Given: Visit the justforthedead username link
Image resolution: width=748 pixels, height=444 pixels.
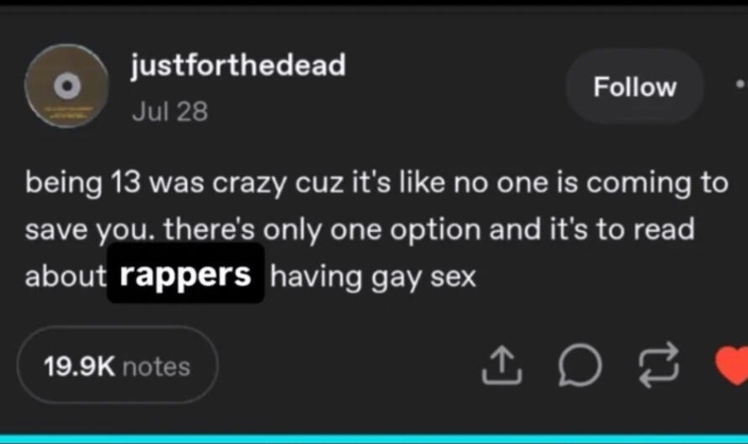Looking at the screenshot, I should click(238, 65).
